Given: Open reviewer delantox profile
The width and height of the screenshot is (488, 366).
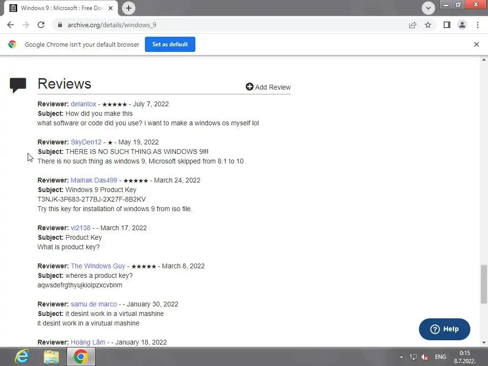Looking at the screenshot, I should click(x=83, y=104).
